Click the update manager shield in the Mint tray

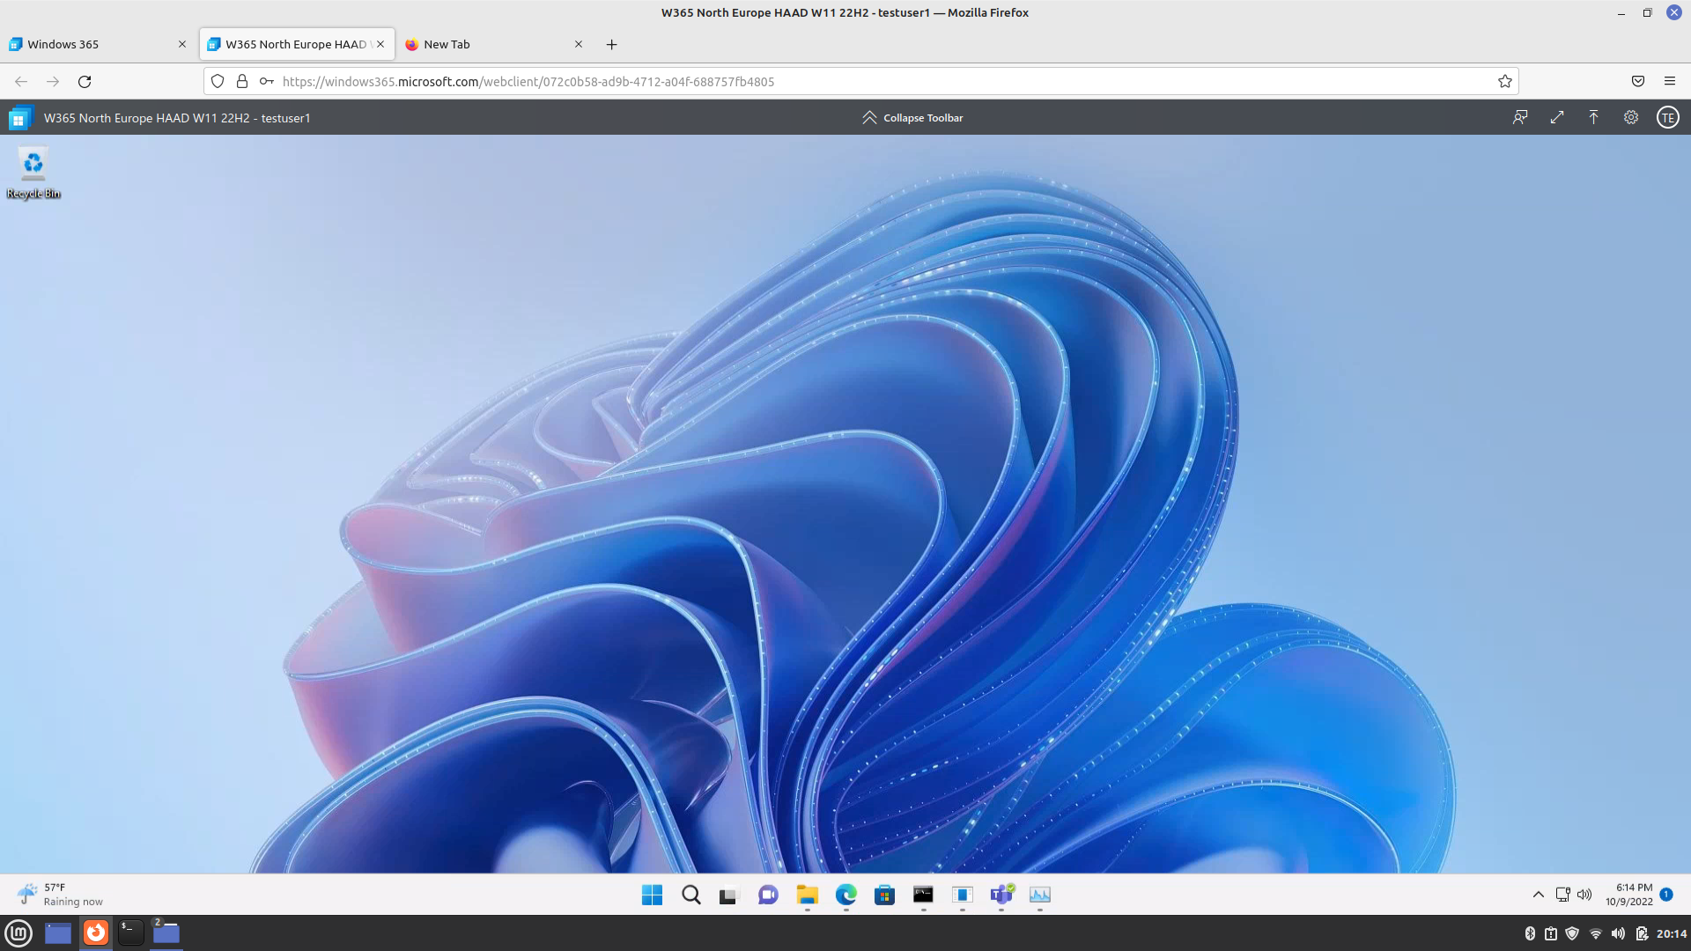pyautogui.click(x=1572, y=934)
